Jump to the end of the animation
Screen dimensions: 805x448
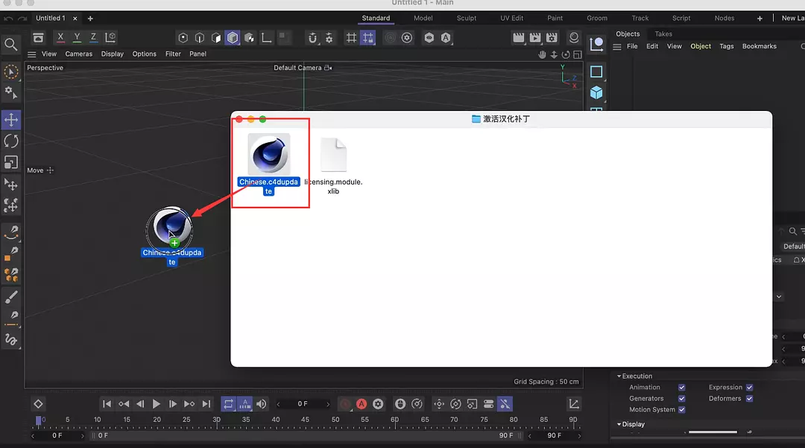[x=206, y=404]
